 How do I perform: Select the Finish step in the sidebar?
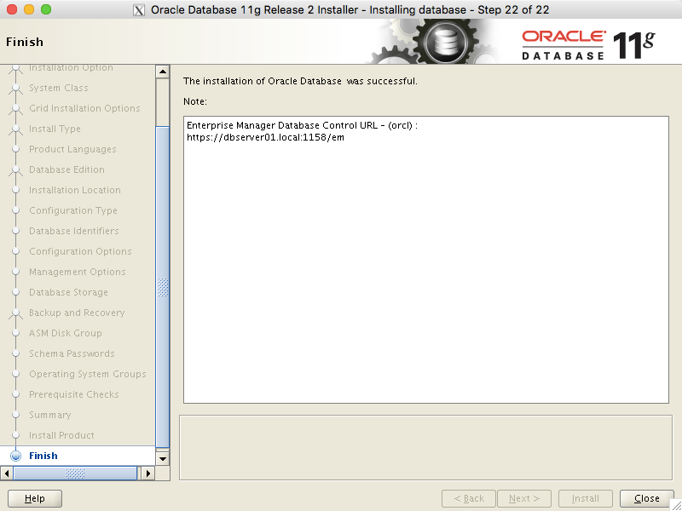pos(43,456)
